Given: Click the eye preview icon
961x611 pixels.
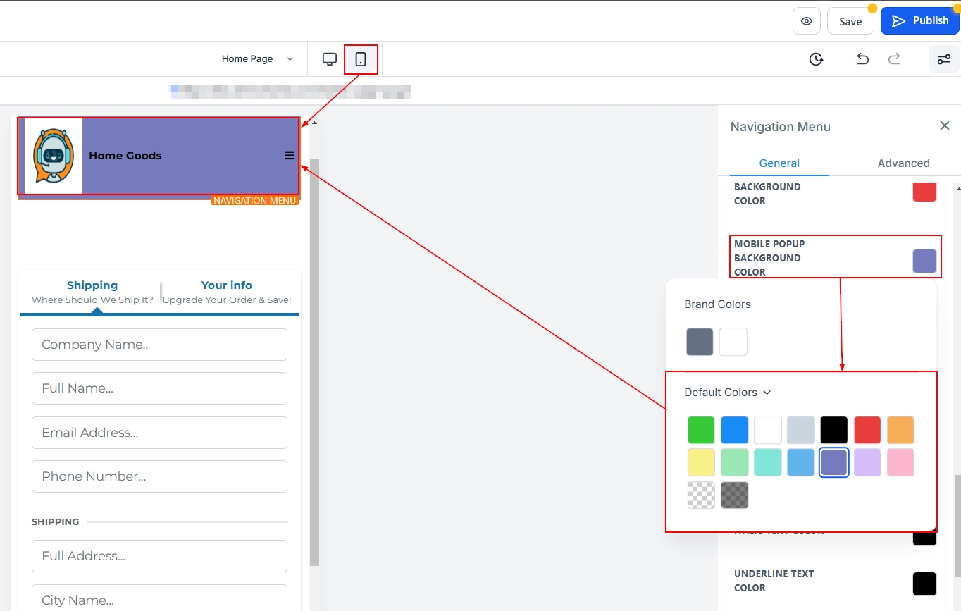Looking at the screenshot, I should (806, 21).
